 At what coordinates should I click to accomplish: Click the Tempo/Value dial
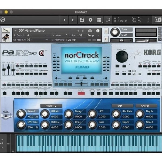[122, 56]
